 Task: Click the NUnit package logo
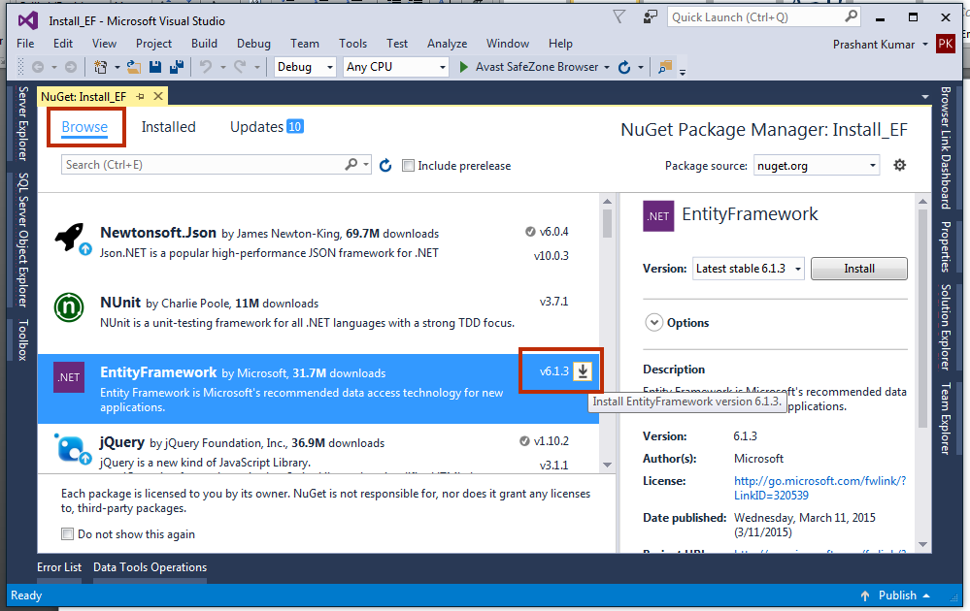(69, 307)
